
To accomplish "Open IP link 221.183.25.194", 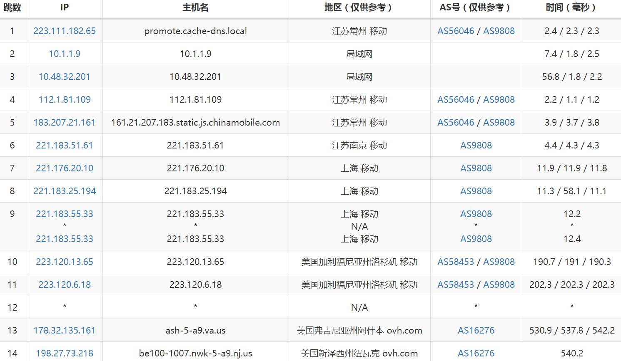I will point(65,191).
